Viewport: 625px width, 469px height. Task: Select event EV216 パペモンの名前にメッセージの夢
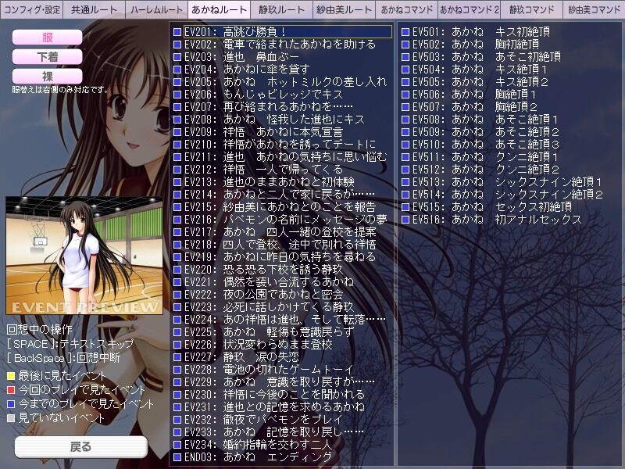(285, 220)
